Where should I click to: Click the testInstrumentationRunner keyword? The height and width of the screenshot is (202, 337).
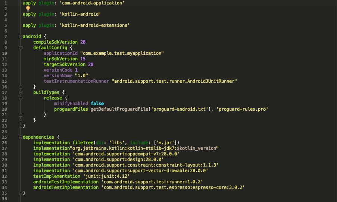click(x=76, y=81)
